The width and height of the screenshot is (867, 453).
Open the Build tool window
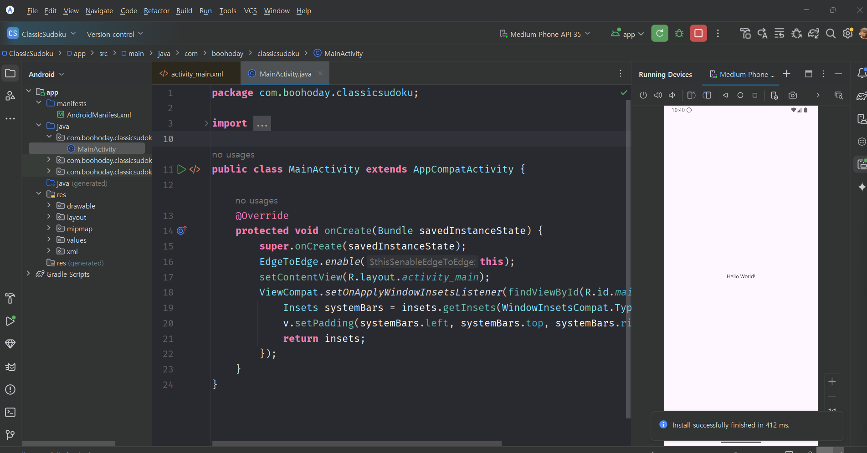pyautogui.click(x=10, y=299)
